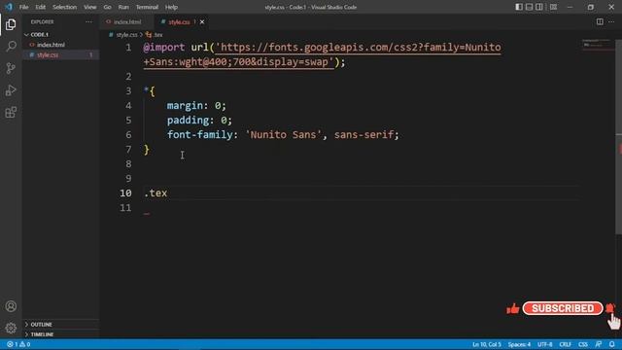The height and width of the screenshot is (350, 622).
Task: Place cursor after .tex on line 10
Action: point(167,193)
